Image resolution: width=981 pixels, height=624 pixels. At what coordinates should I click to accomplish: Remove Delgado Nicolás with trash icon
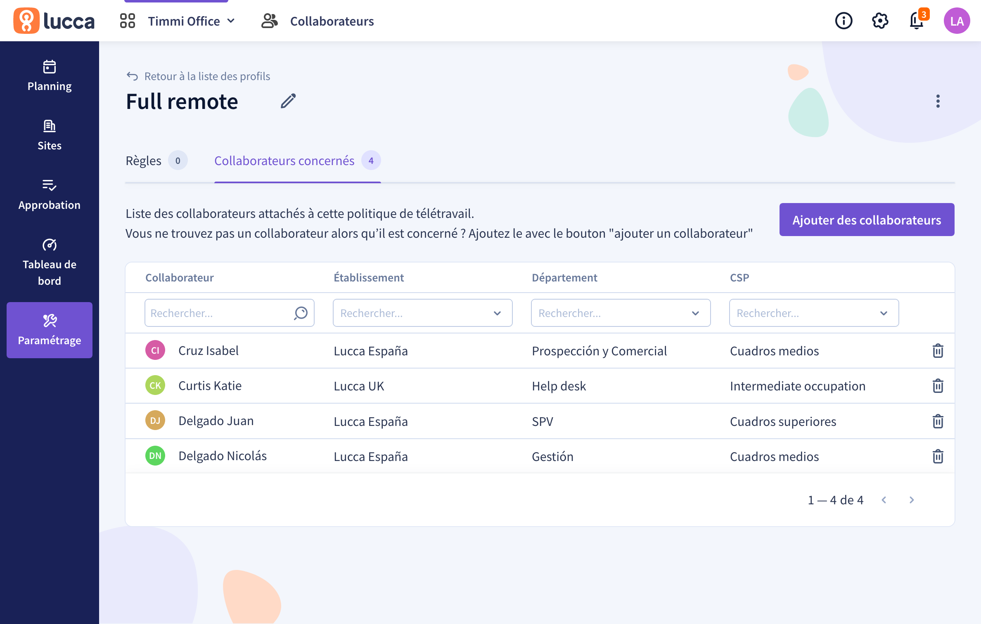point(938,456)
